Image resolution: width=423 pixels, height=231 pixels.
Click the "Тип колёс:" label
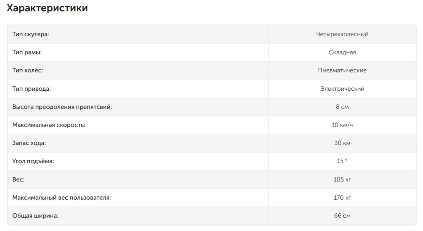(x=28, y=71)
